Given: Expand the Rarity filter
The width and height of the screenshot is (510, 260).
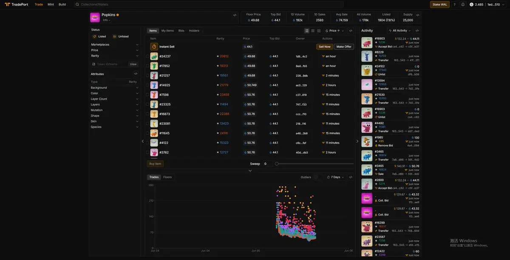Looking at the screenshot, I should [115, 56].
